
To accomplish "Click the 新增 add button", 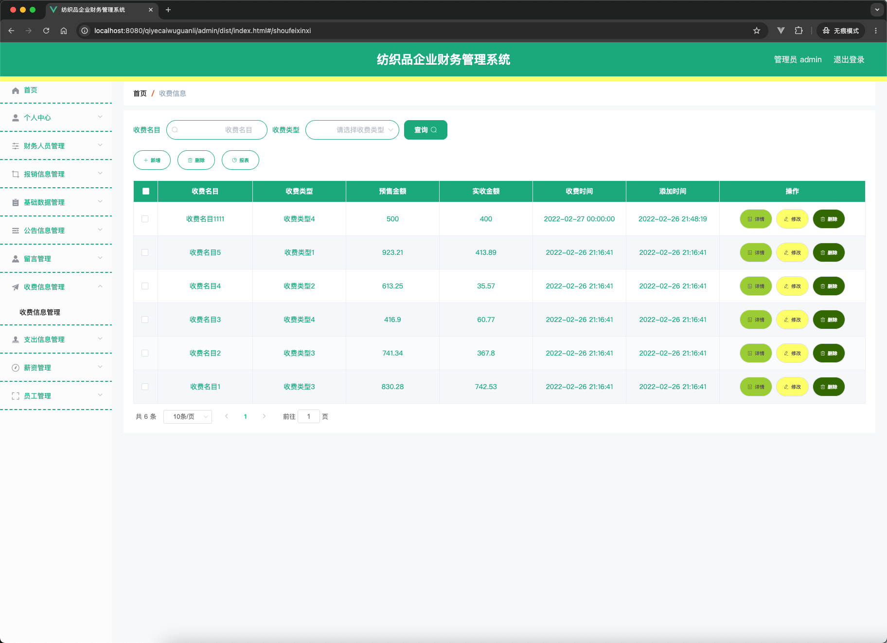I will (152, 160).
